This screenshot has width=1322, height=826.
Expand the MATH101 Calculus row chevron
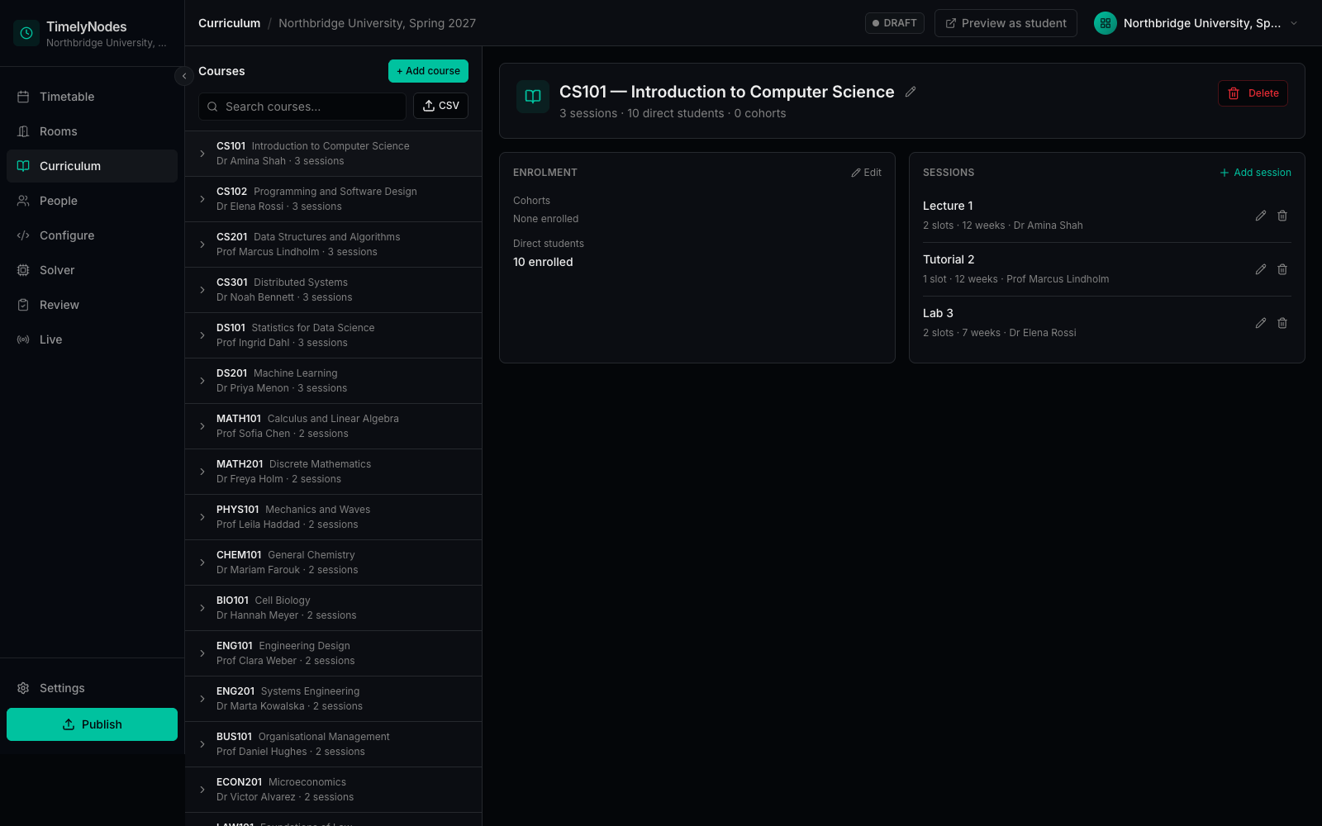pyautogui.click(x=202, y=426)
